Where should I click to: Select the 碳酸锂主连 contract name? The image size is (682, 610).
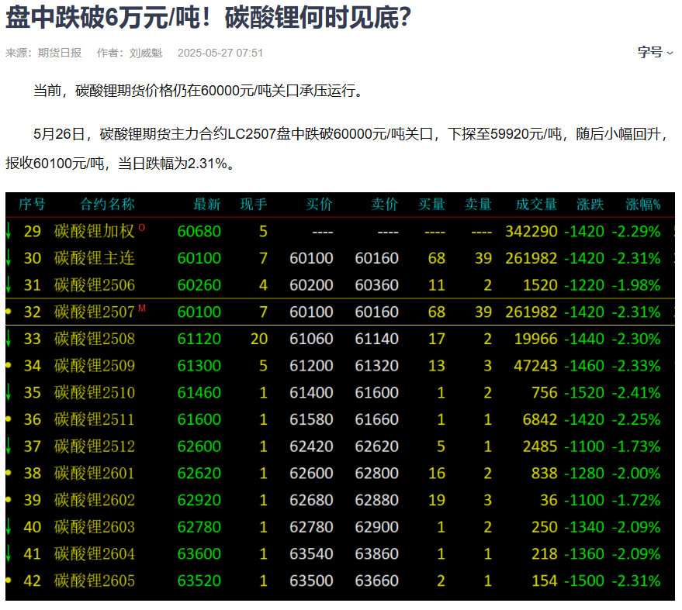[x=94, y=258]
